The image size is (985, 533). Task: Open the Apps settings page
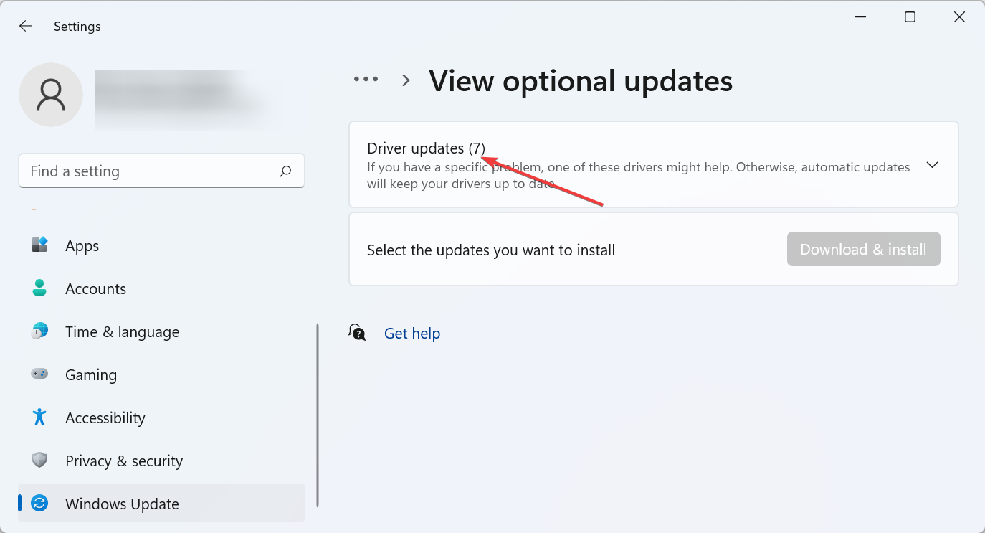pos(162,245)
